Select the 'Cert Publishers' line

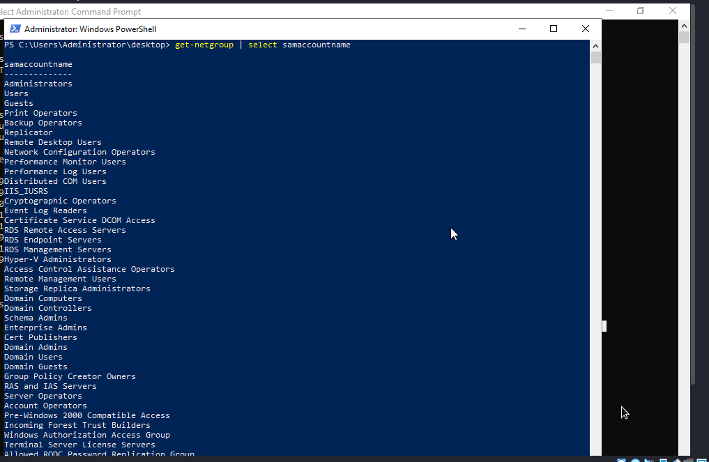click(x=40, y=338)
